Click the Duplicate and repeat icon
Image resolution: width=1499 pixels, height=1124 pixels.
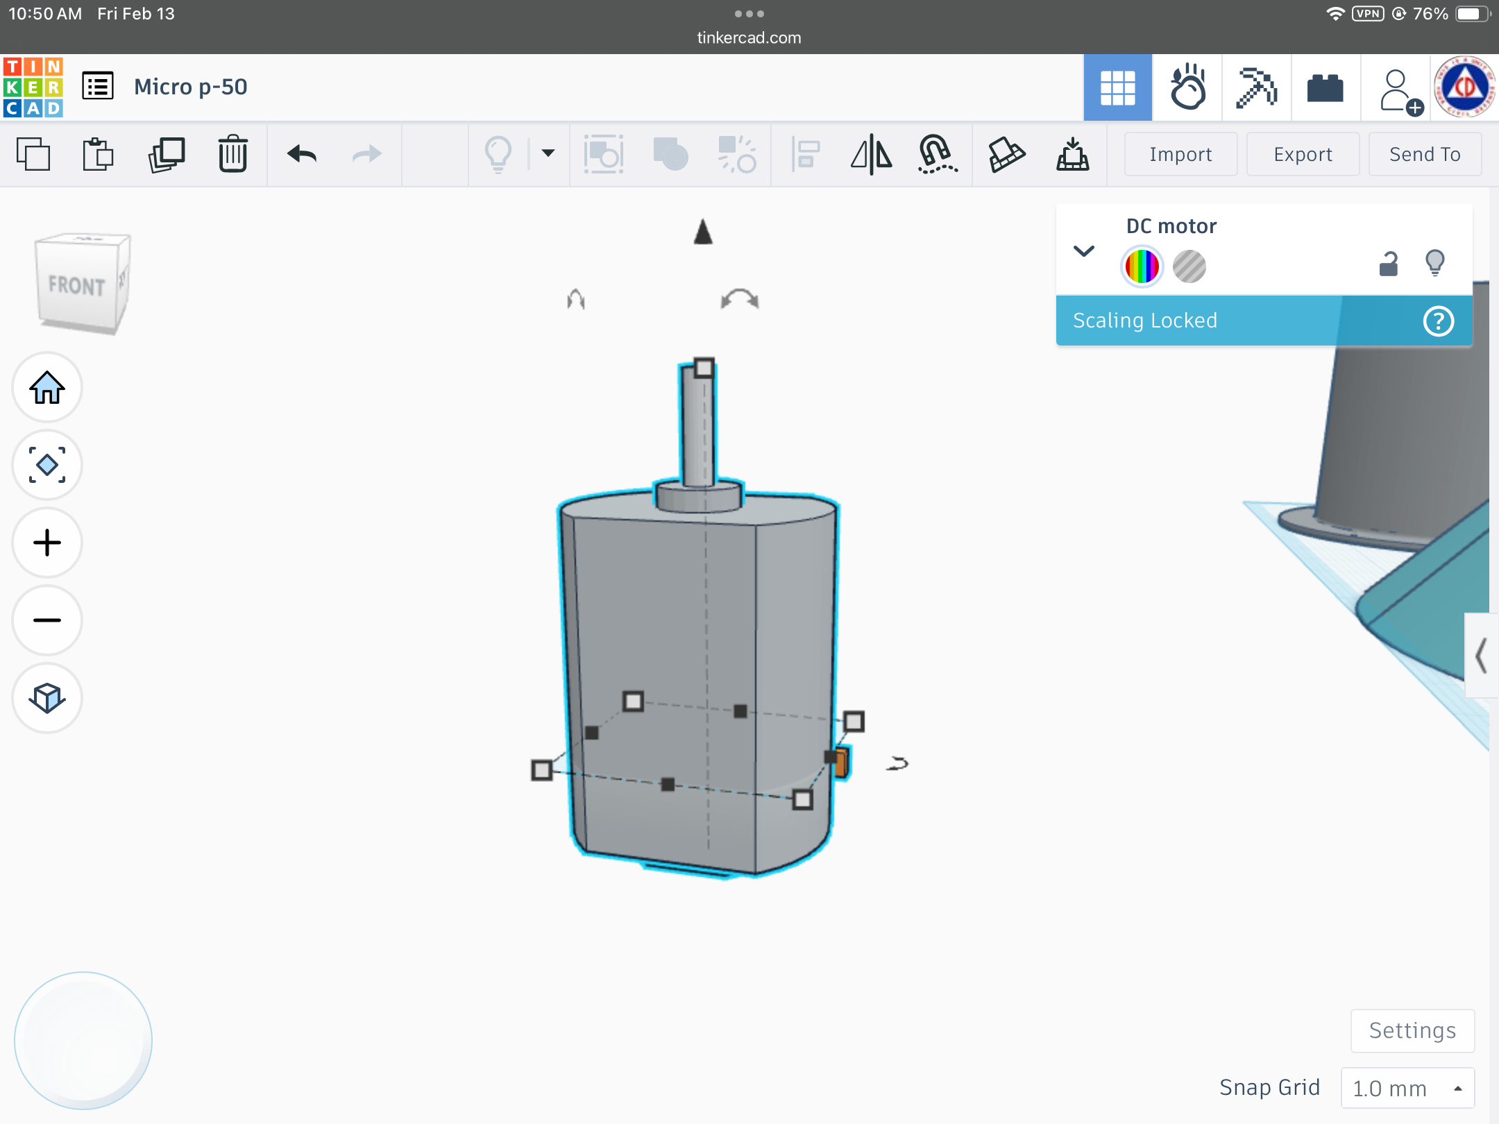(167, 154)
